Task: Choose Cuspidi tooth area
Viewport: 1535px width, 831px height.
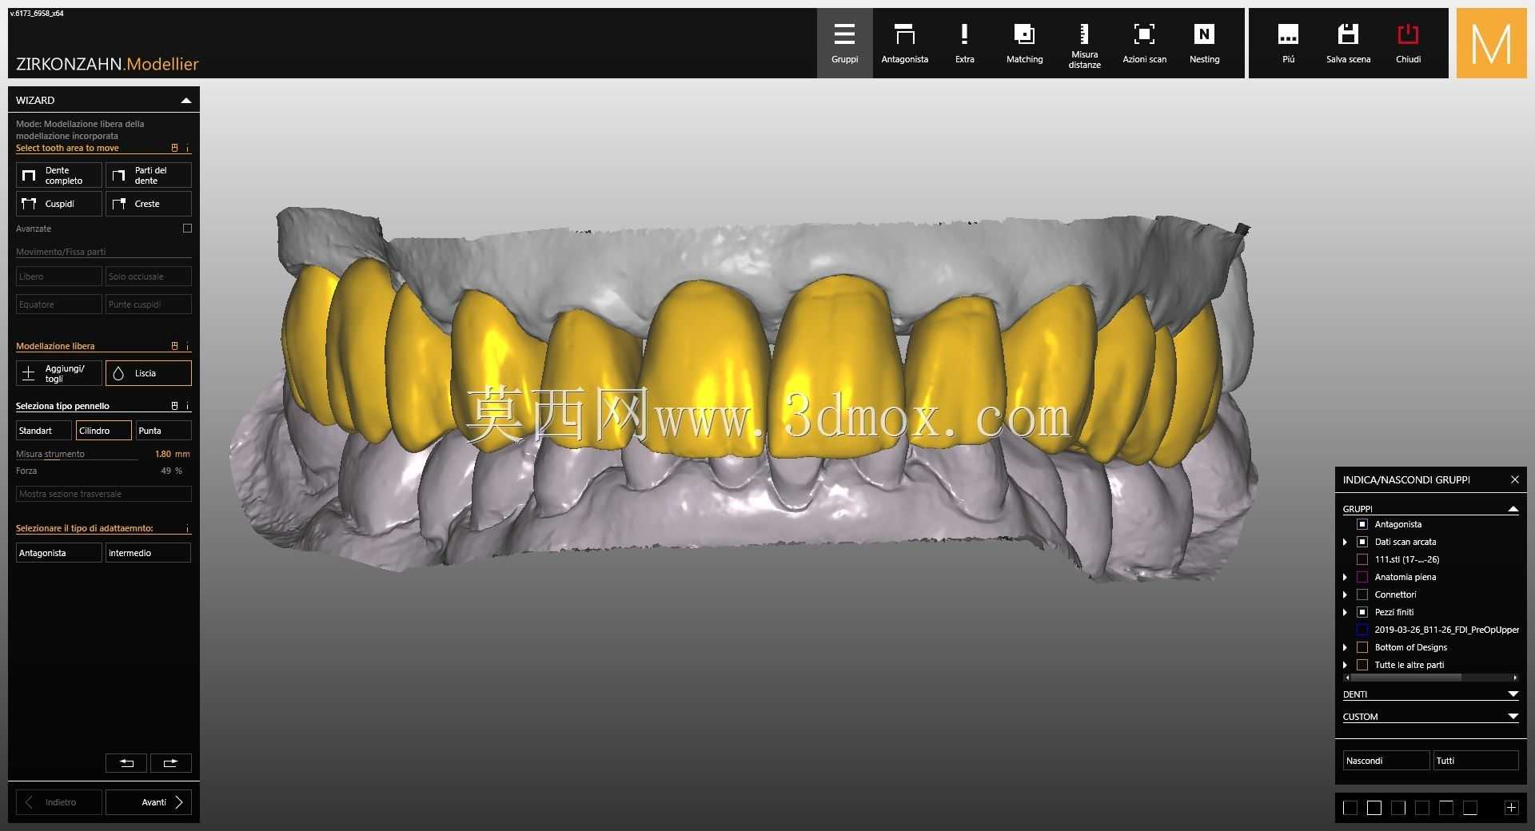Action: pyautogui.click(x=59, y=204)
